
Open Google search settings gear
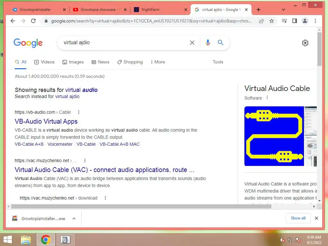click(x=305, y=43)
